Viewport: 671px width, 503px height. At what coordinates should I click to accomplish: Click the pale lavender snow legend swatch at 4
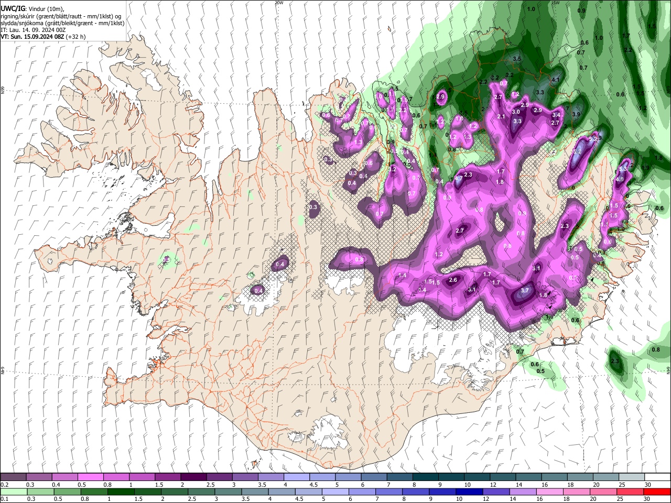(x=296, y=477)
